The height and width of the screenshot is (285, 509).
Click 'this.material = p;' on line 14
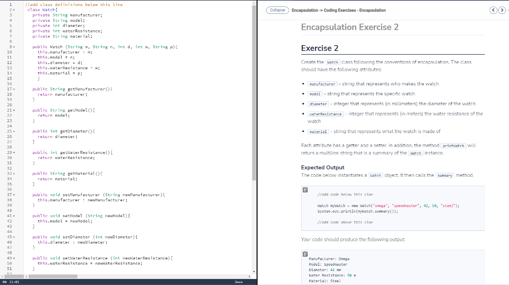[60, 73]
